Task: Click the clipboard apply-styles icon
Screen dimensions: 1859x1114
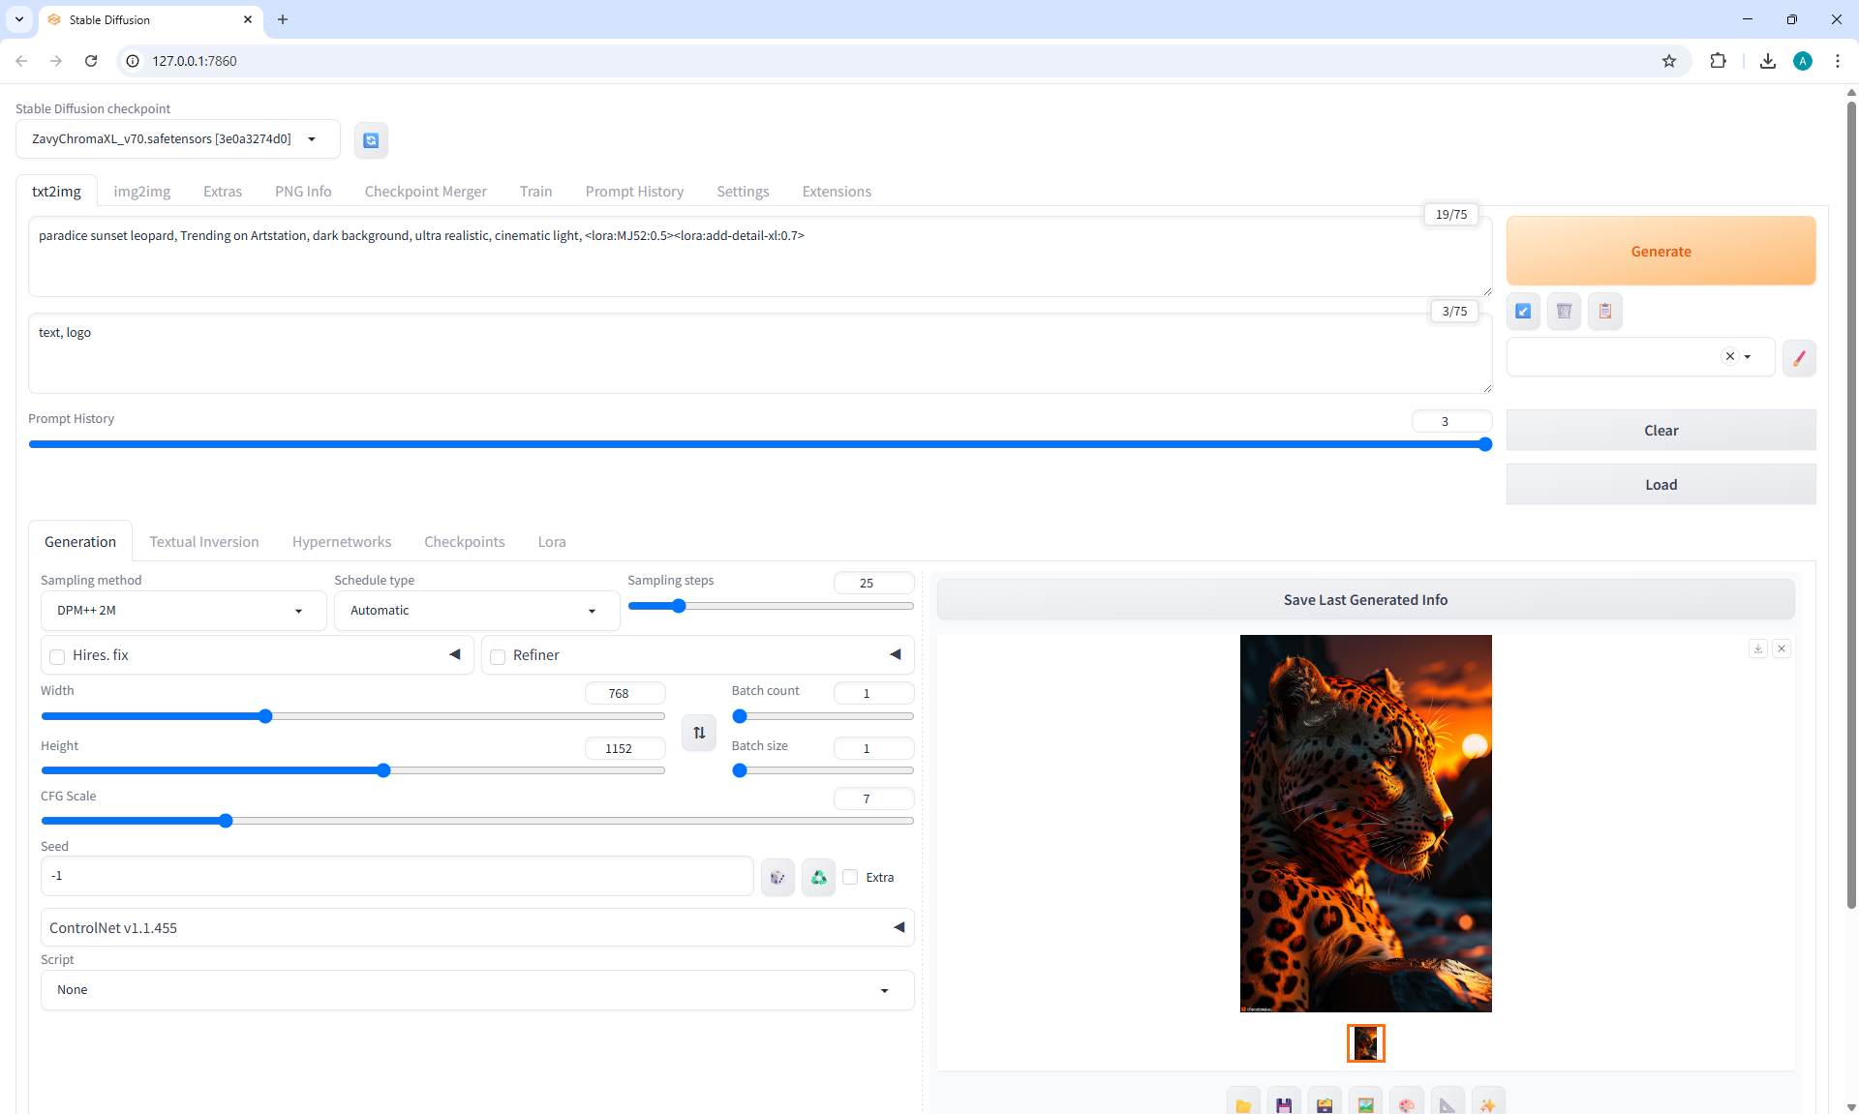Action: pos(1604,312)
